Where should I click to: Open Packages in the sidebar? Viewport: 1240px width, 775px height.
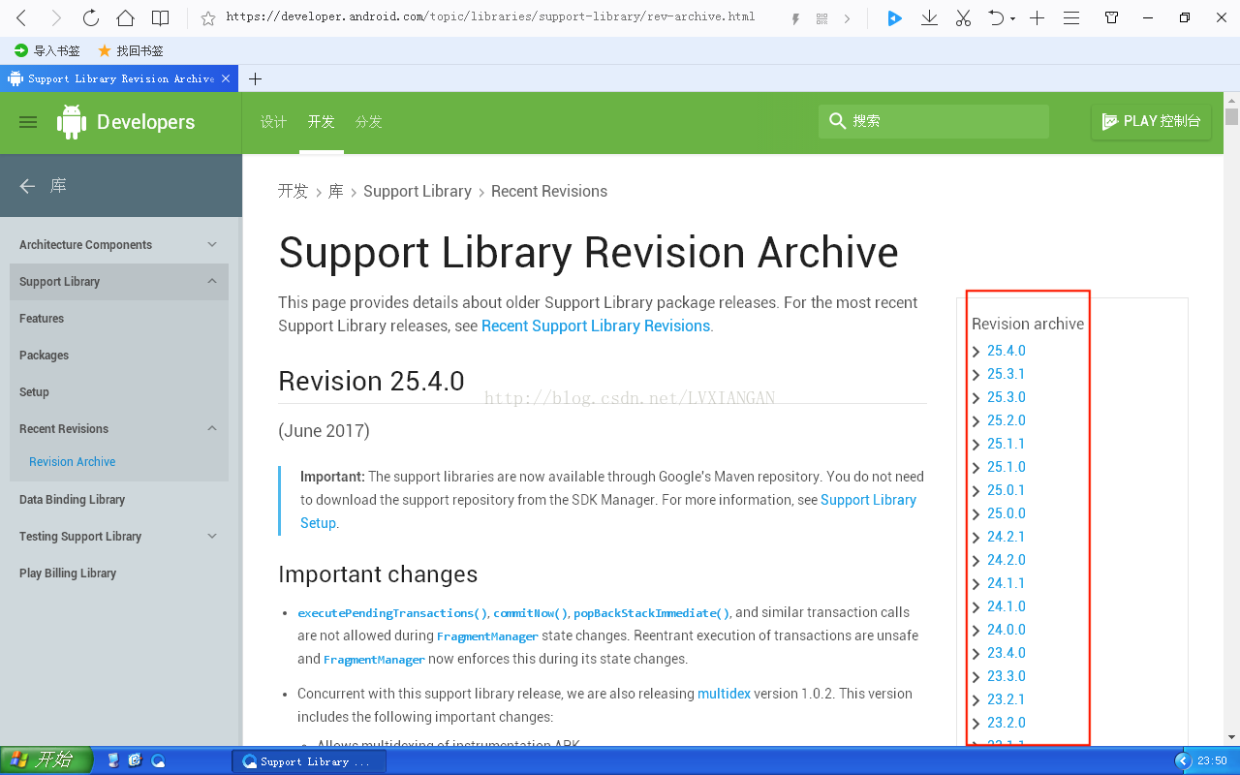[x=44, y=356]
